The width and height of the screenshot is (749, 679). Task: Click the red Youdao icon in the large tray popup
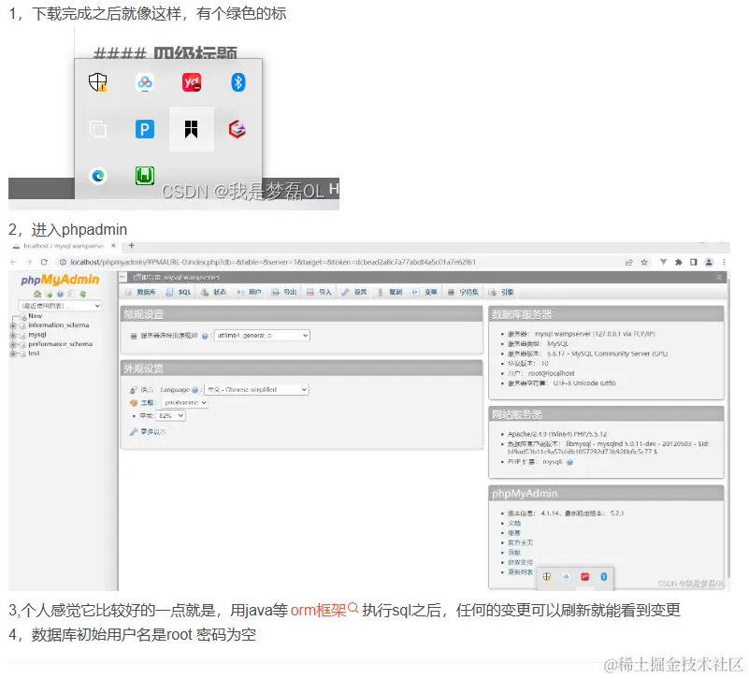[192, 82]
